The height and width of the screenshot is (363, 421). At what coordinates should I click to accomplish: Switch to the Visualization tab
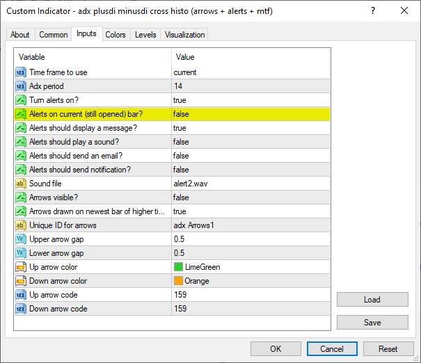pos(184,35)
